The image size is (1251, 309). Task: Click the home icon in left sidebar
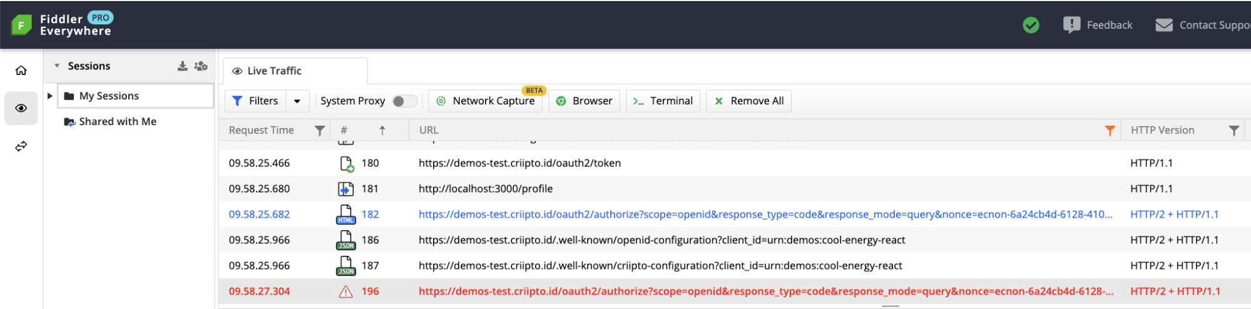click(21, 70)
